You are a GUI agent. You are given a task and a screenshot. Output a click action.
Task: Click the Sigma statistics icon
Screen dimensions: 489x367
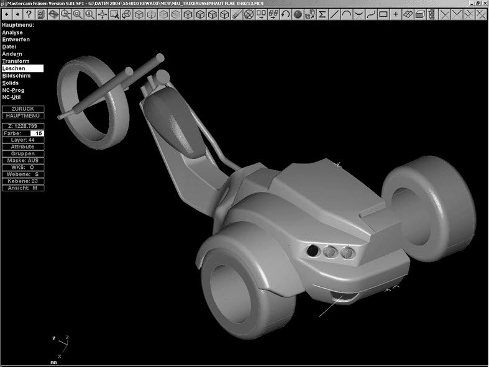(x=322, y=14)
